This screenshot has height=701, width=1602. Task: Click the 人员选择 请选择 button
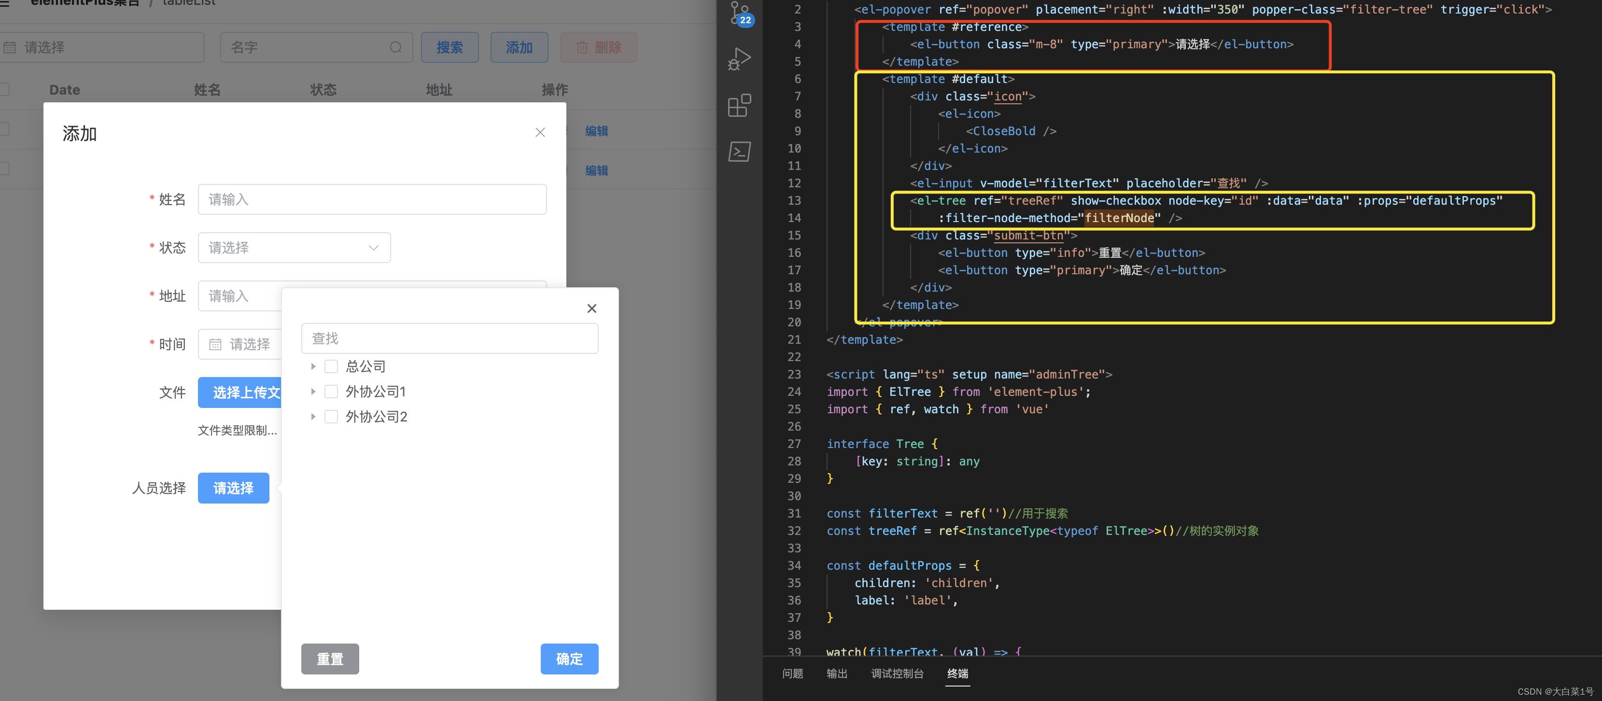(233, 488)
